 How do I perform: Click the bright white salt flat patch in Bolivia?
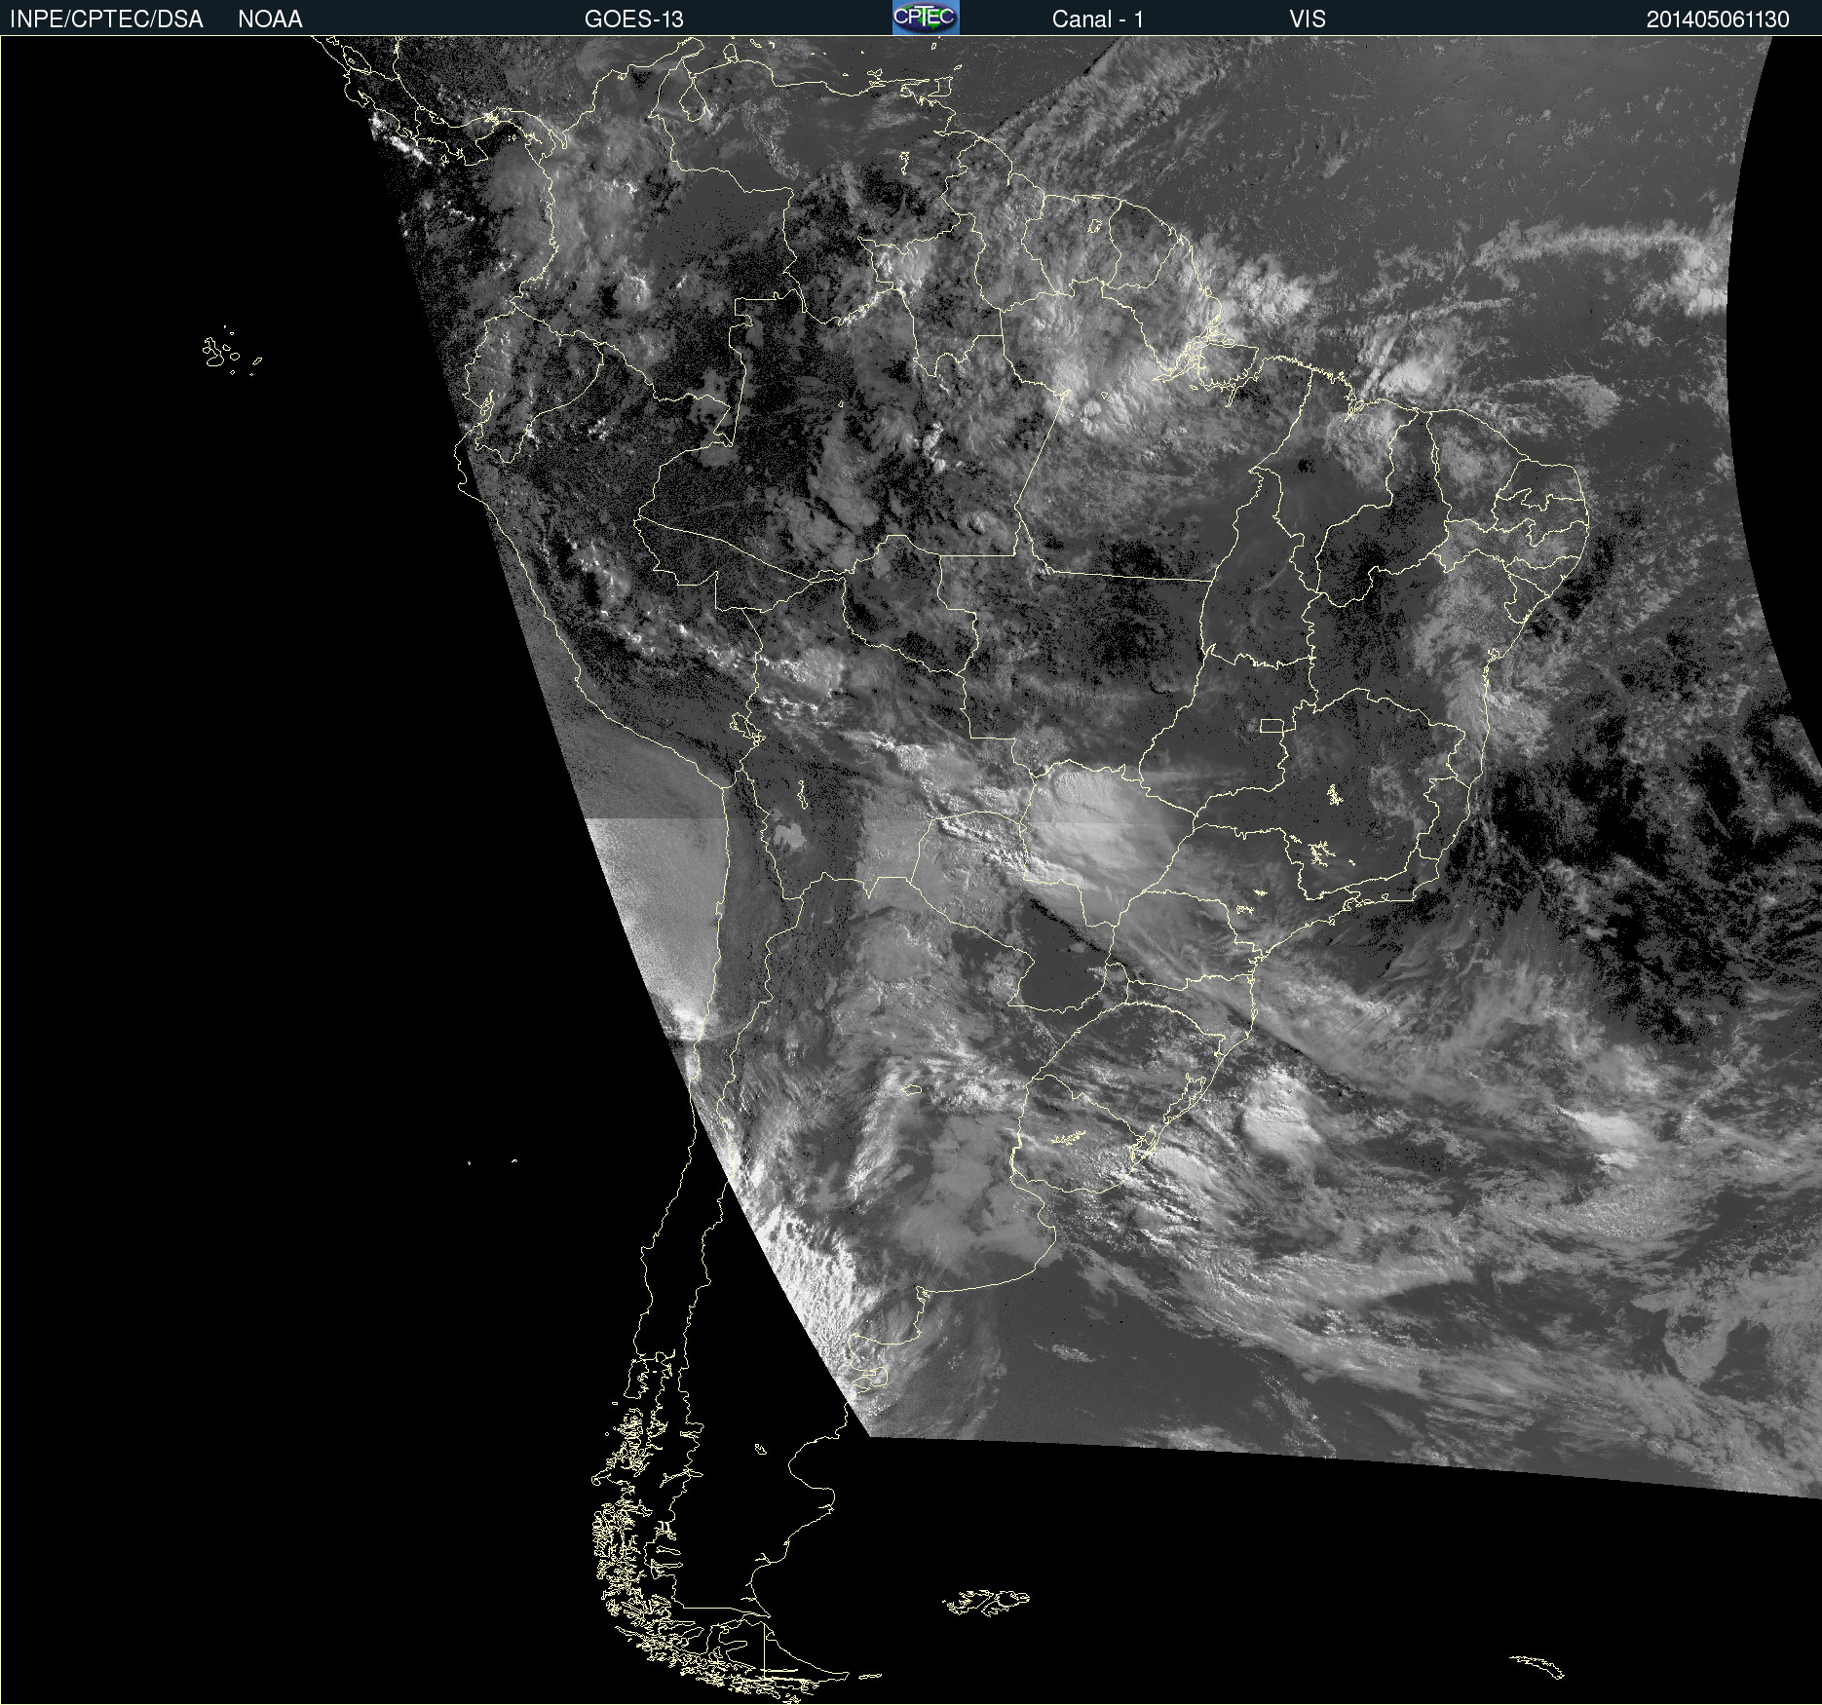click(x=786, y=834)
